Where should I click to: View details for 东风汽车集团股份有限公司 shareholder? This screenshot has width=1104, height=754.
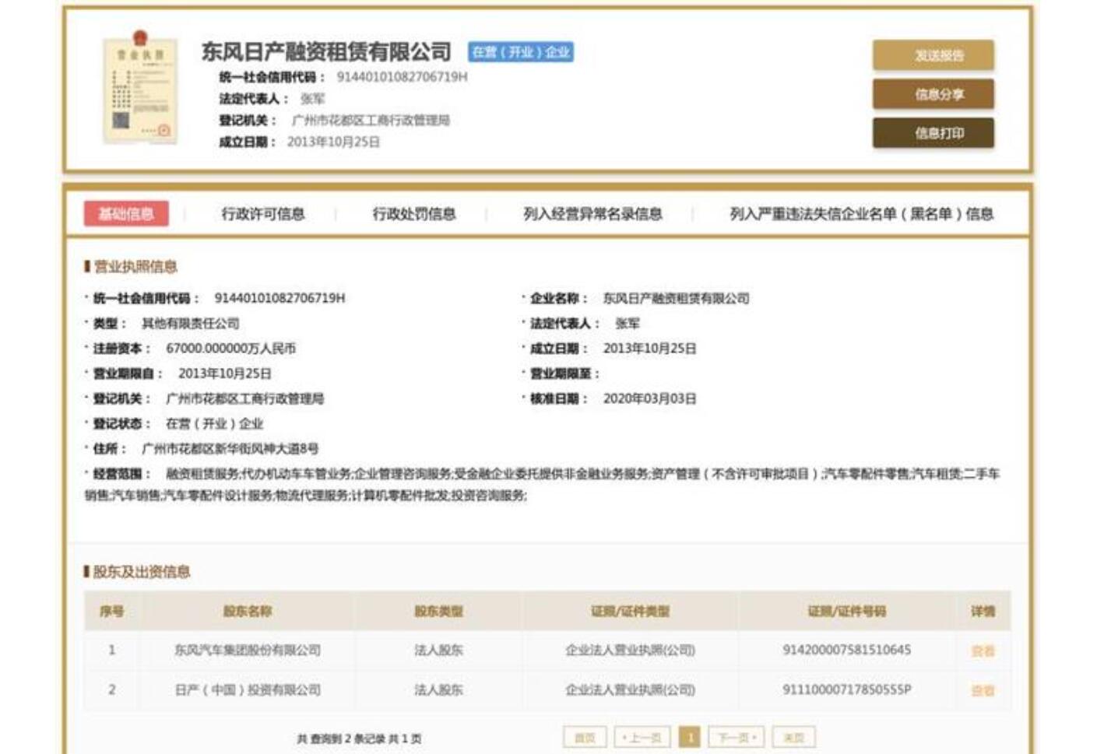[983, 651]
